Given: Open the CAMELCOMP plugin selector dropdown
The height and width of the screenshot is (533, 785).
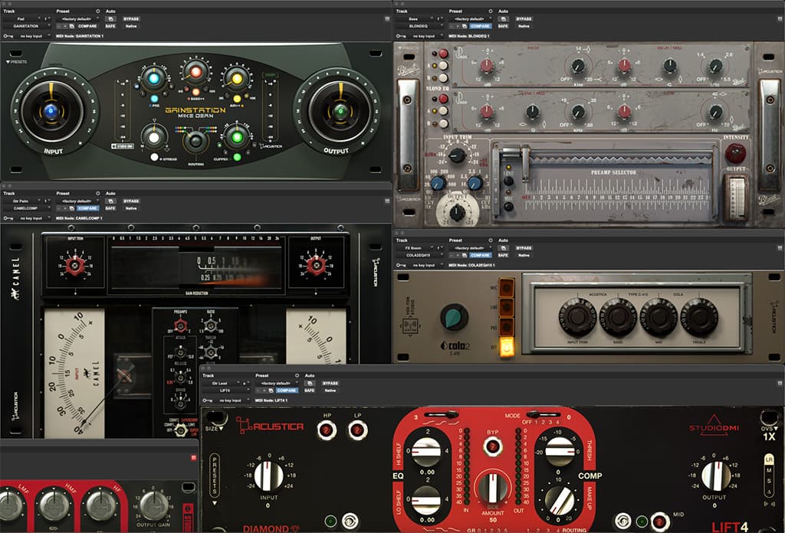Looking at the screenshot, I should pyautogui.click(x=26, y=208).
